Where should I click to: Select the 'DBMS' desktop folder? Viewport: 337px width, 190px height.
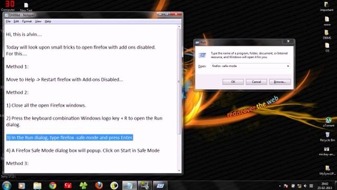coord(326,34)
